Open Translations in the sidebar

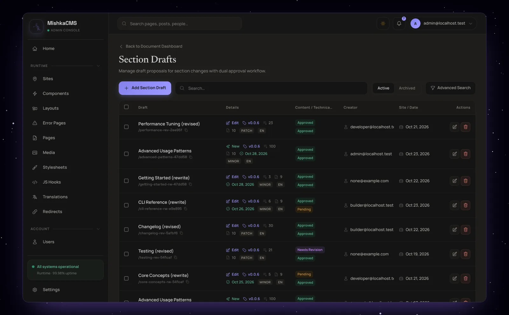pos(66,197)
